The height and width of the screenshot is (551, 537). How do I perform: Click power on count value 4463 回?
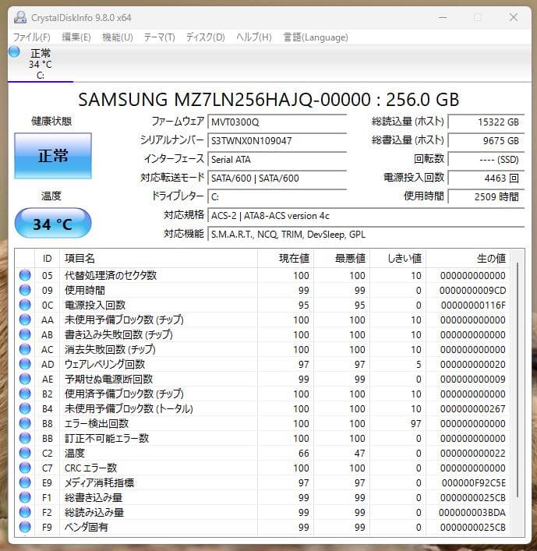[486, 178]
